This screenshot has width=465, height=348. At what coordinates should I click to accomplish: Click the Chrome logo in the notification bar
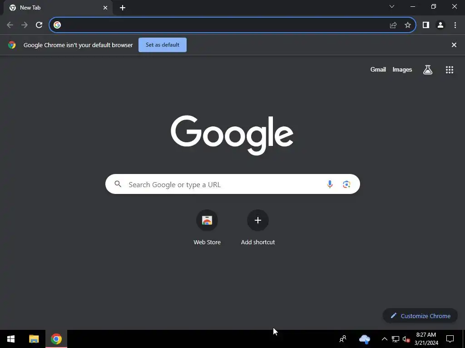(x=12, y=45)
